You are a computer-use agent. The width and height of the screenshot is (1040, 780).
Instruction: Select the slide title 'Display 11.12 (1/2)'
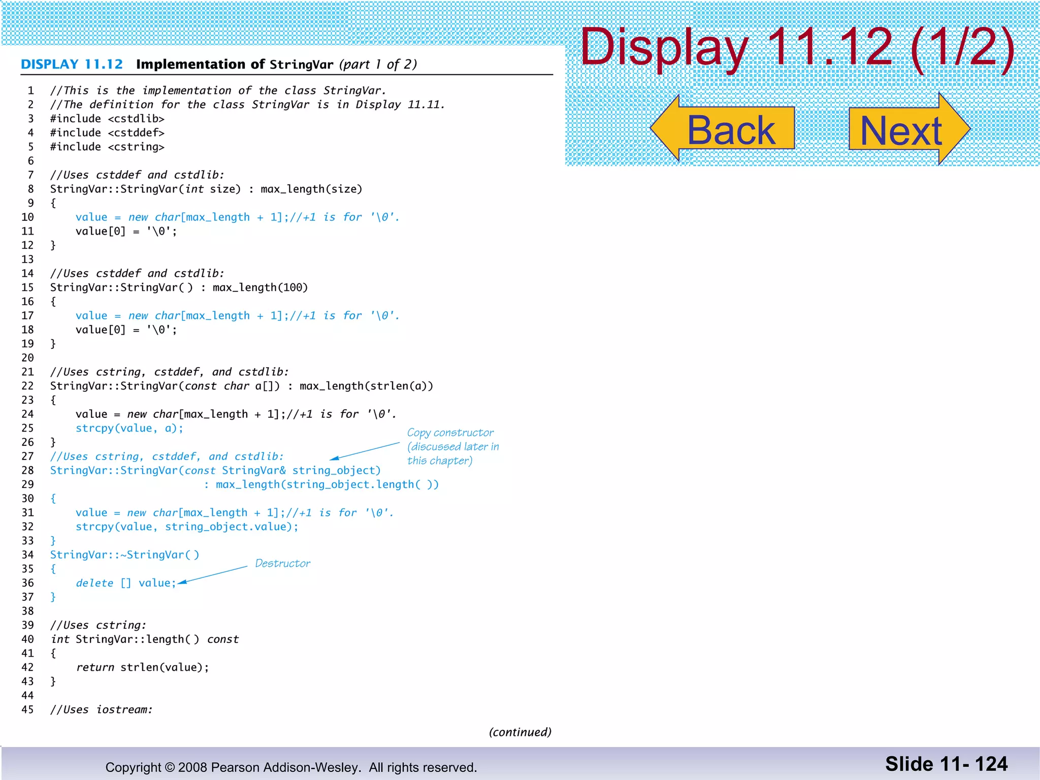click(797, 48)
